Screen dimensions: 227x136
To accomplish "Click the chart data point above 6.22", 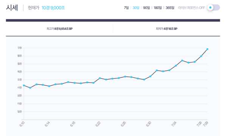I will point(100,78).
